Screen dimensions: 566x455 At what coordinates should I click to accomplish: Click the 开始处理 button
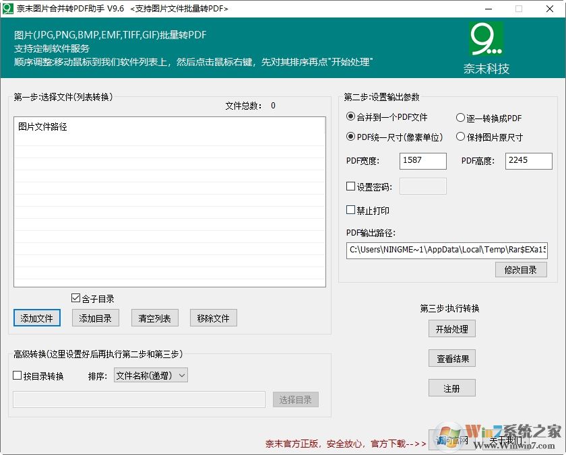pos(451,329)
